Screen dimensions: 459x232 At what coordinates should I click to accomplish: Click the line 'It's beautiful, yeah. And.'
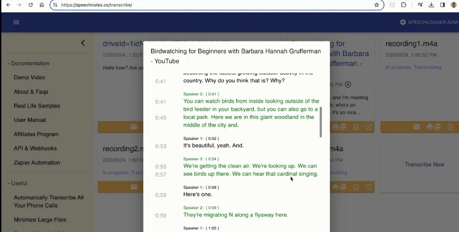[214, 145]
